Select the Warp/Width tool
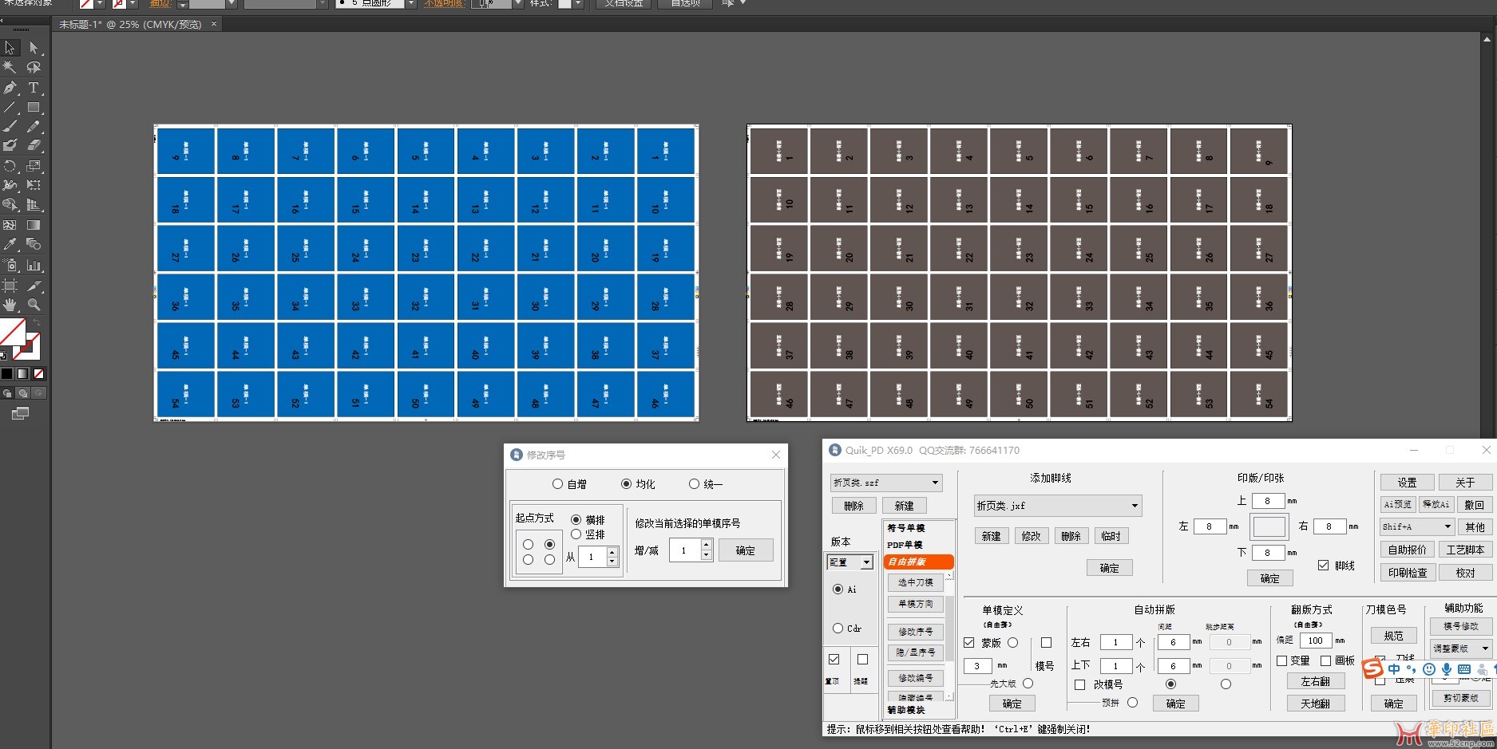 click(x=10, y=185)
